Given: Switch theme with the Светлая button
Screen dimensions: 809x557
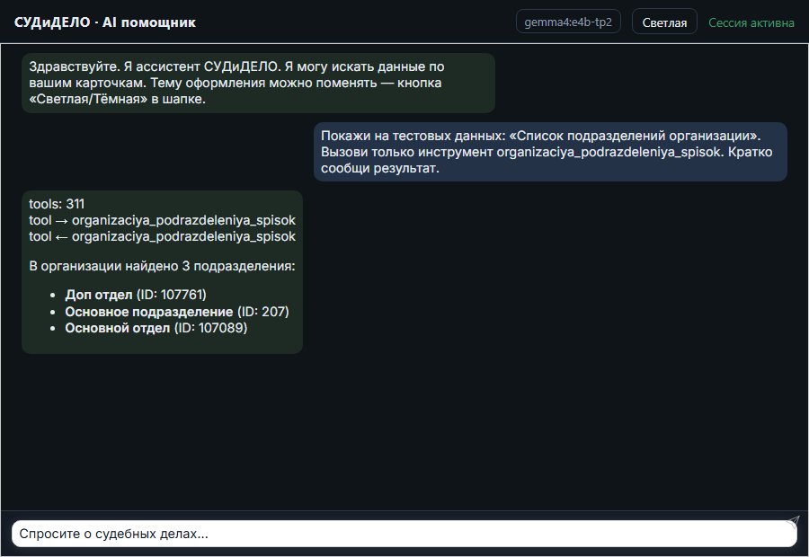Looking at the screenshot, I should [664, 22].
